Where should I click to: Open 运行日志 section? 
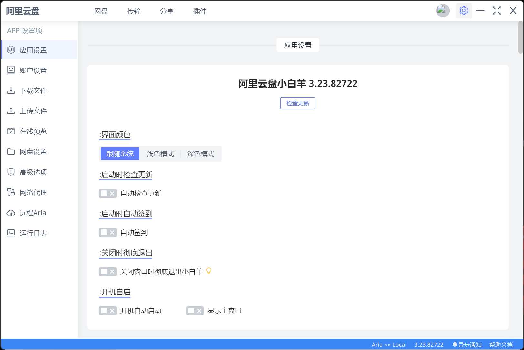point(39,233)
